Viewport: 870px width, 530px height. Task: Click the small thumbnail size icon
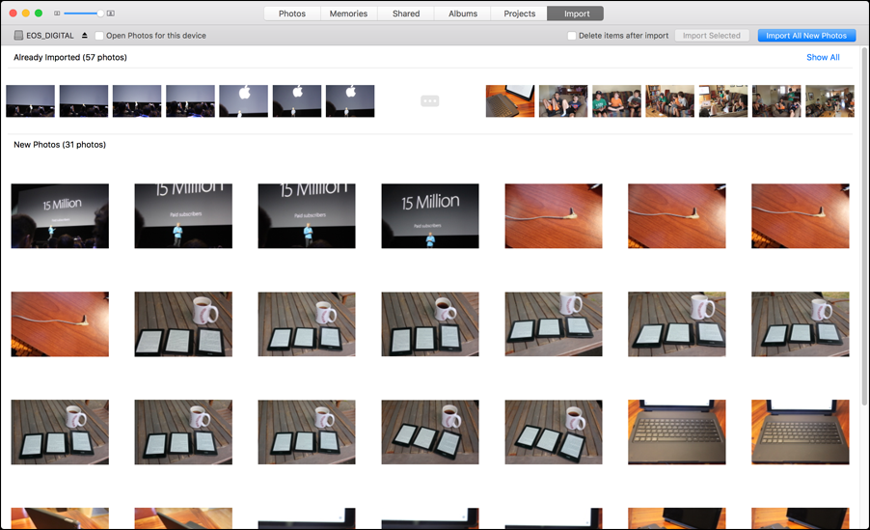pyautogui.click(x=57, y=14)
